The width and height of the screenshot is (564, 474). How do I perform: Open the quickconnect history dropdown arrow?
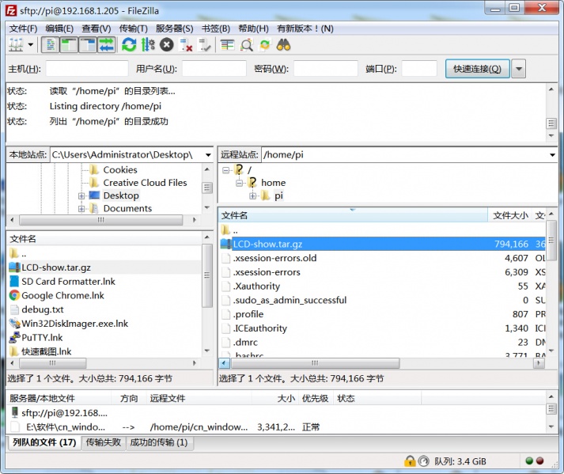click(x=519, y=69)
